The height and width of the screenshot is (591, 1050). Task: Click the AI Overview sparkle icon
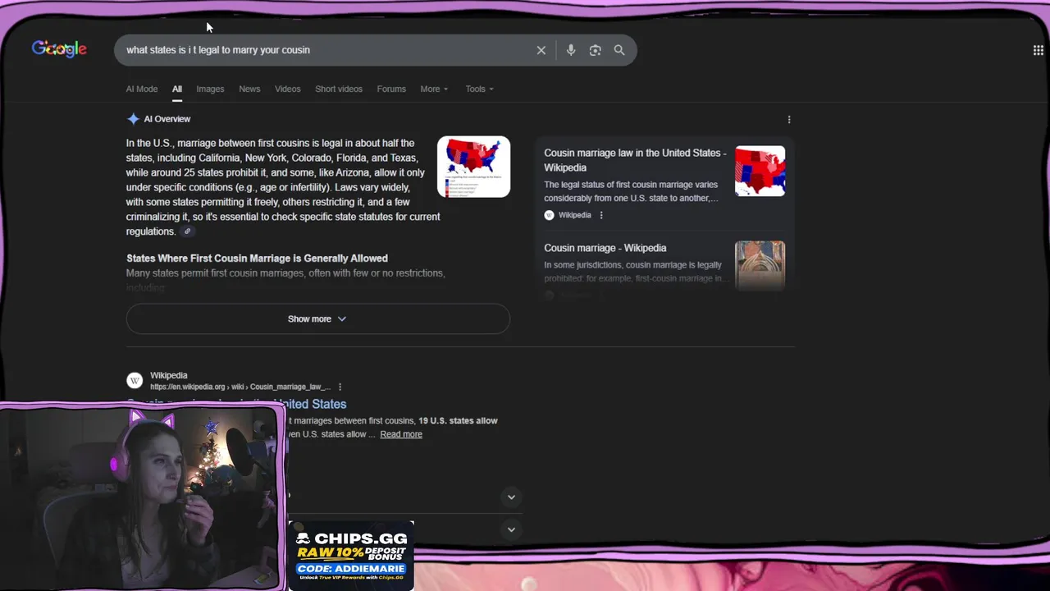[x=133, y=119]
